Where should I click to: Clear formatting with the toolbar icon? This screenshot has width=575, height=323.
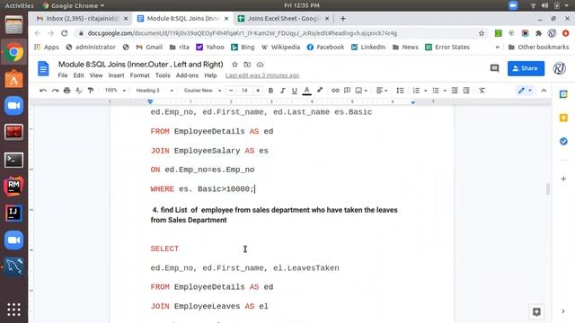(x=482, y=91)
